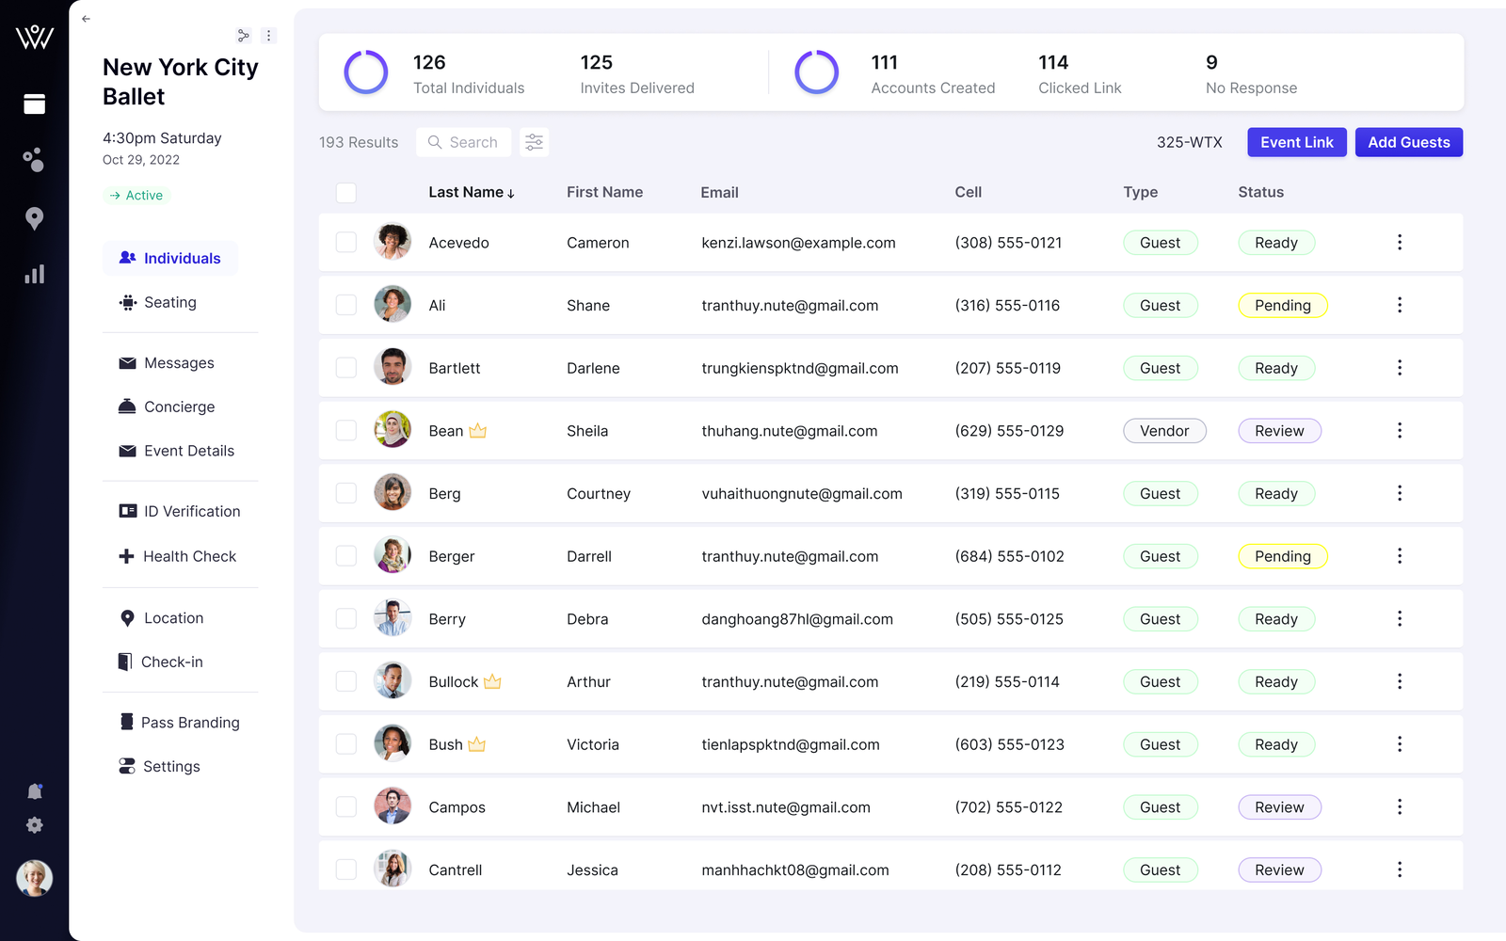This screenshot has height=941, width=1506.
Task: Open Pass Branding menu item
Action: [x=179, y=722]
